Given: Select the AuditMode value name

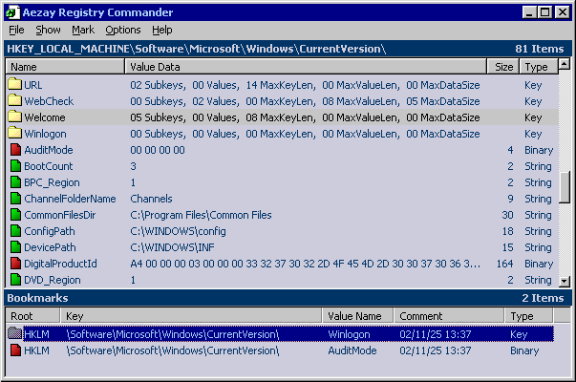Looking at the screenshot, I should (49, 150).
